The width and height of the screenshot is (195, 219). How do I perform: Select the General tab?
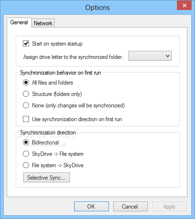[x=19, y=22]
